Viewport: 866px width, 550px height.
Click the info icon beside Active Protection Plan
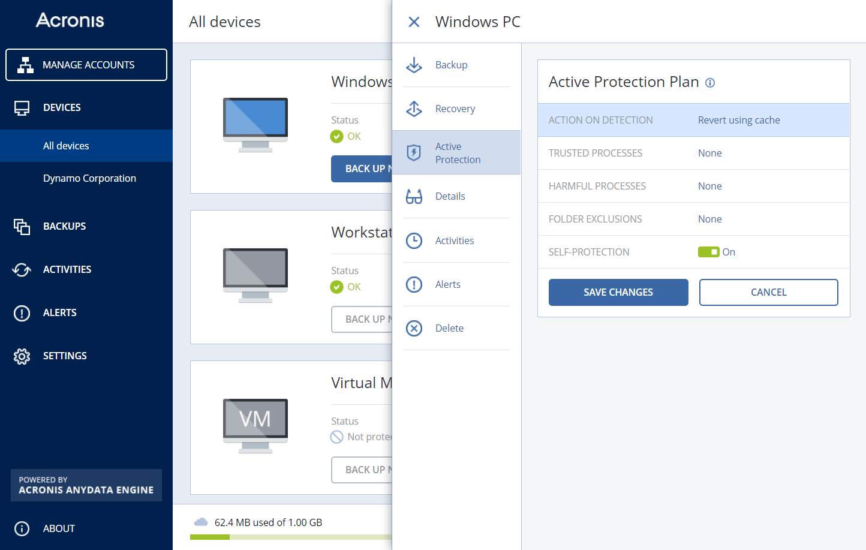click(710, 83)
